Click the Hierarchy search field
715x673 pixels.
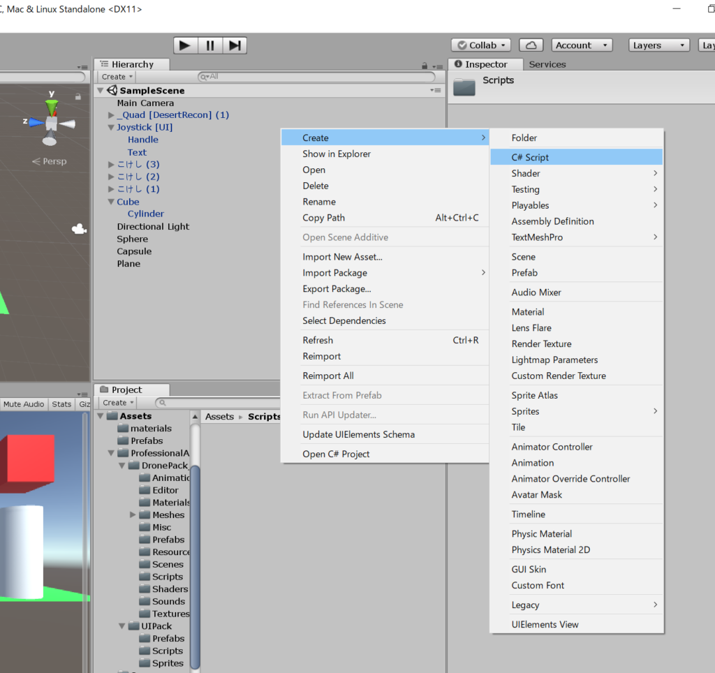(x=318, y=77)
